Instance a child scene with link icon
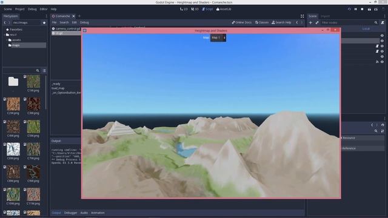Viewport: 388px width, 218px height. click(x=317, y=23)
